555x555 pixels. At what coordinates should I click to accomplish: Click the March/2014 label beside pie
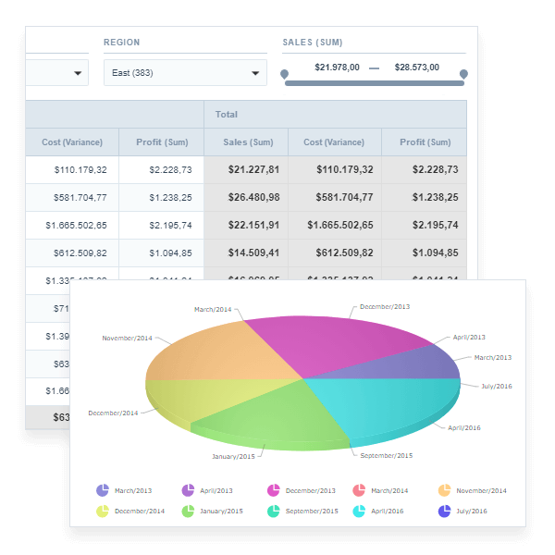(213, 309)
